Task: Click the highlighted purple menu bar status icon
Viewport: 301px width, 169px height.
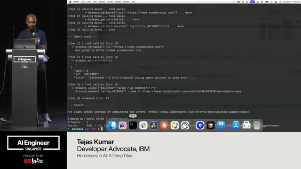Action: 253,2
